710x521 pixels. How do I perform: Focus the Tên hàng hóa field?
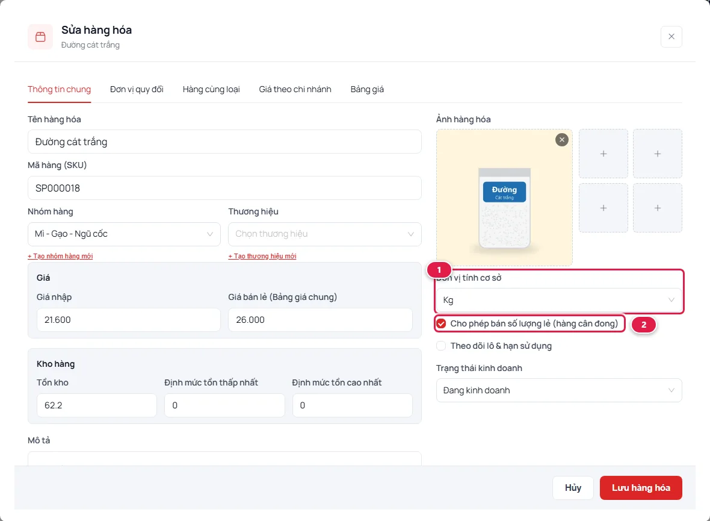(224, 142)
